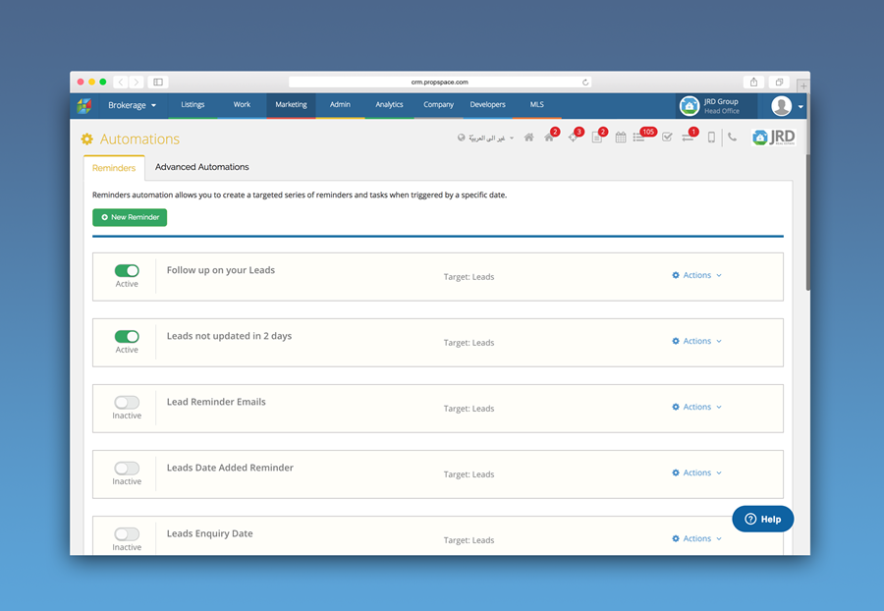This screenshot has height=611, width=884.
Task: Expand Actions for Leads Enquiry Date
Action: click(696, 539)
